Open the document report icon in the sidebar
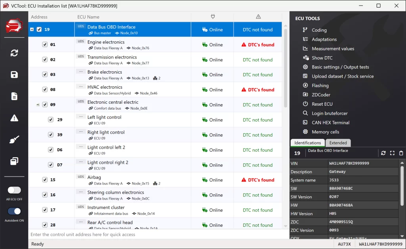The width and height of the screenshot is (406, 249). click(x=14, y=96)
